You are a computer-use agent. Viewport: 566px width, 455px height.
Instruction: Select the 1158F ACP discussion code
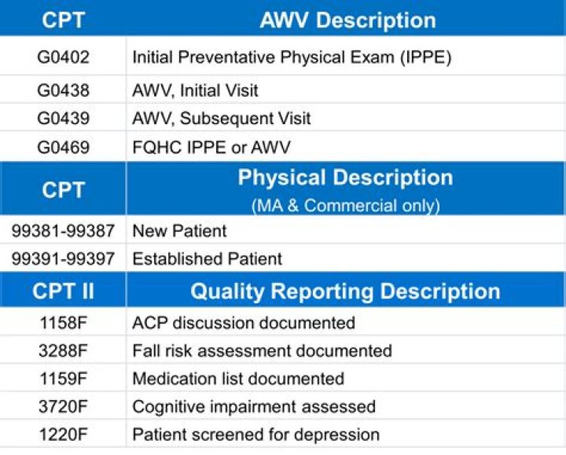click(63, 323)
